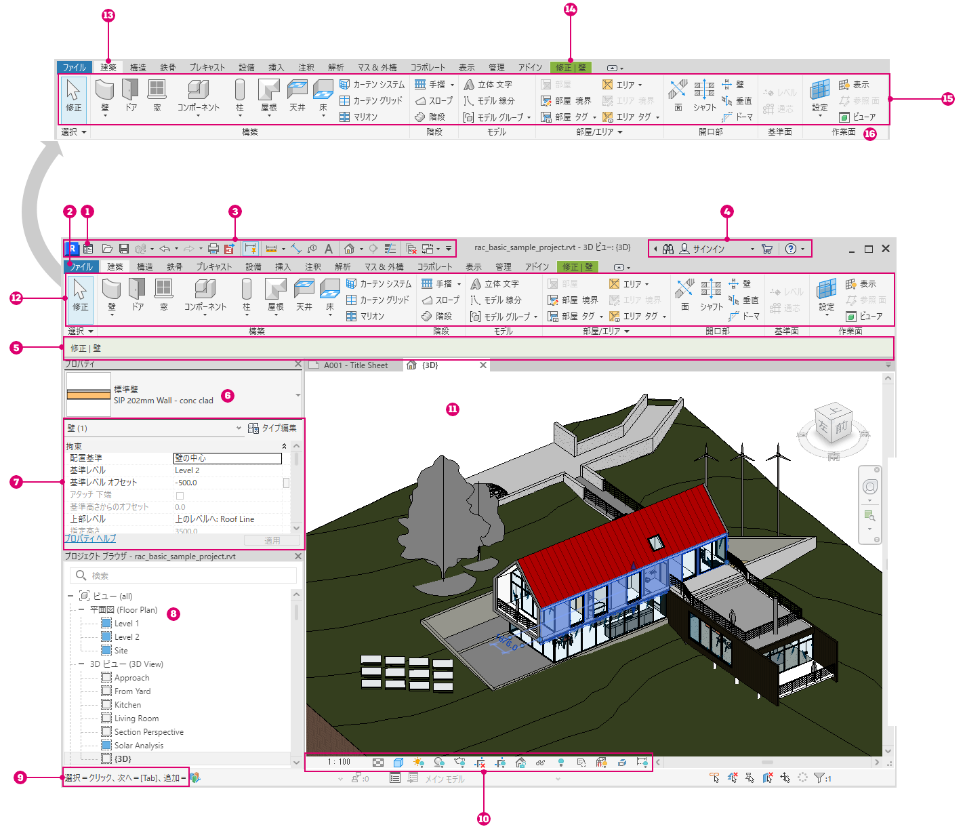Click the Save floppy disk icon
This screenshot has height=829, width=965.
(x=124, y=249)
